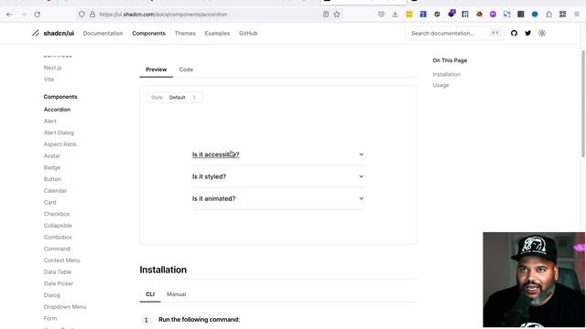The image size is (586, 329).
Task: Open Accordion in the sidebar
Action: pos(57,110)
